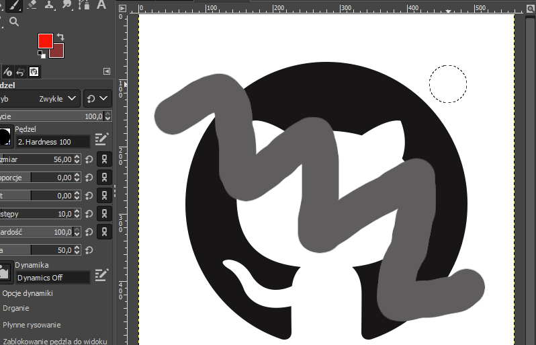The image size is (536, 345).
Task: Select the Clone stamp tool
Action: (x=50, y=5)
